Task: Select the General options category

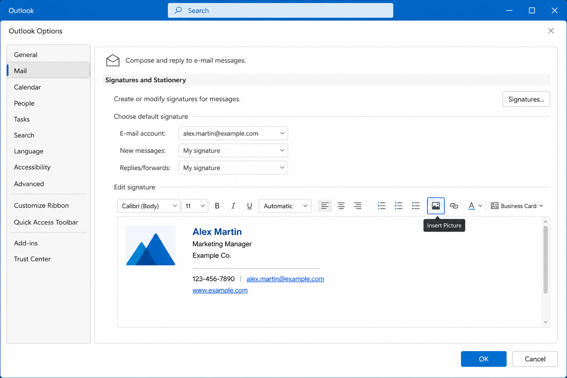Action: pos(48,55)
